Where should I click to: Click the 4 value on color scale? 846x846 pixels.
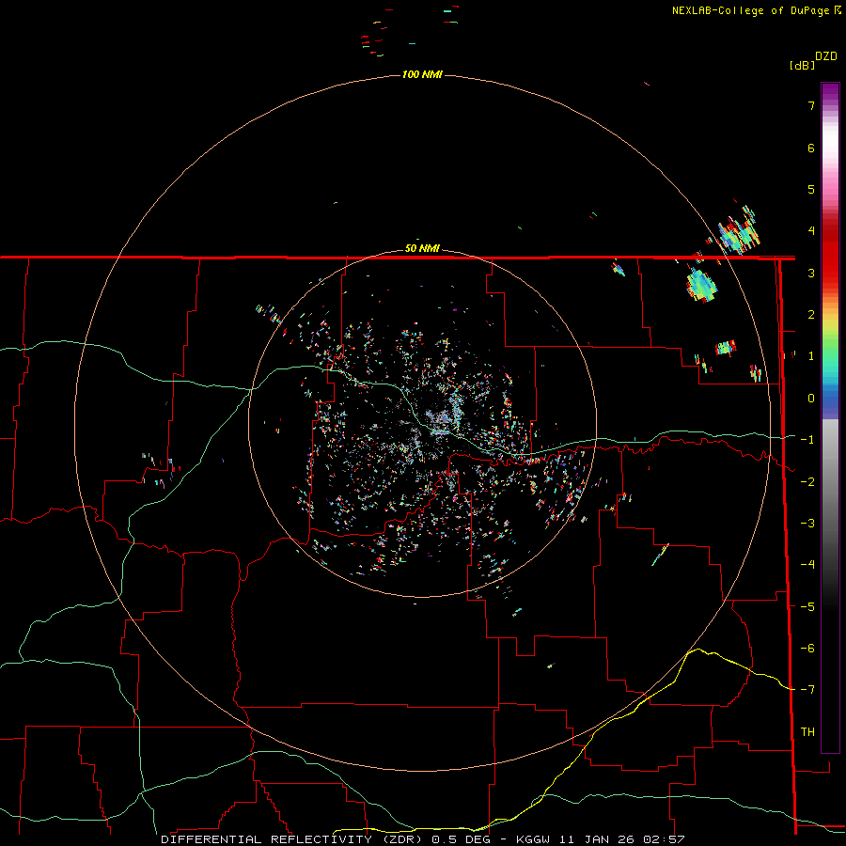click(x=811, y=231)
